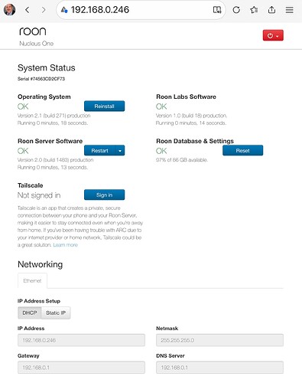Screen dimensions: 302x383
Task: Open the Tailscale Learn more link
Action: click(65, 245)
